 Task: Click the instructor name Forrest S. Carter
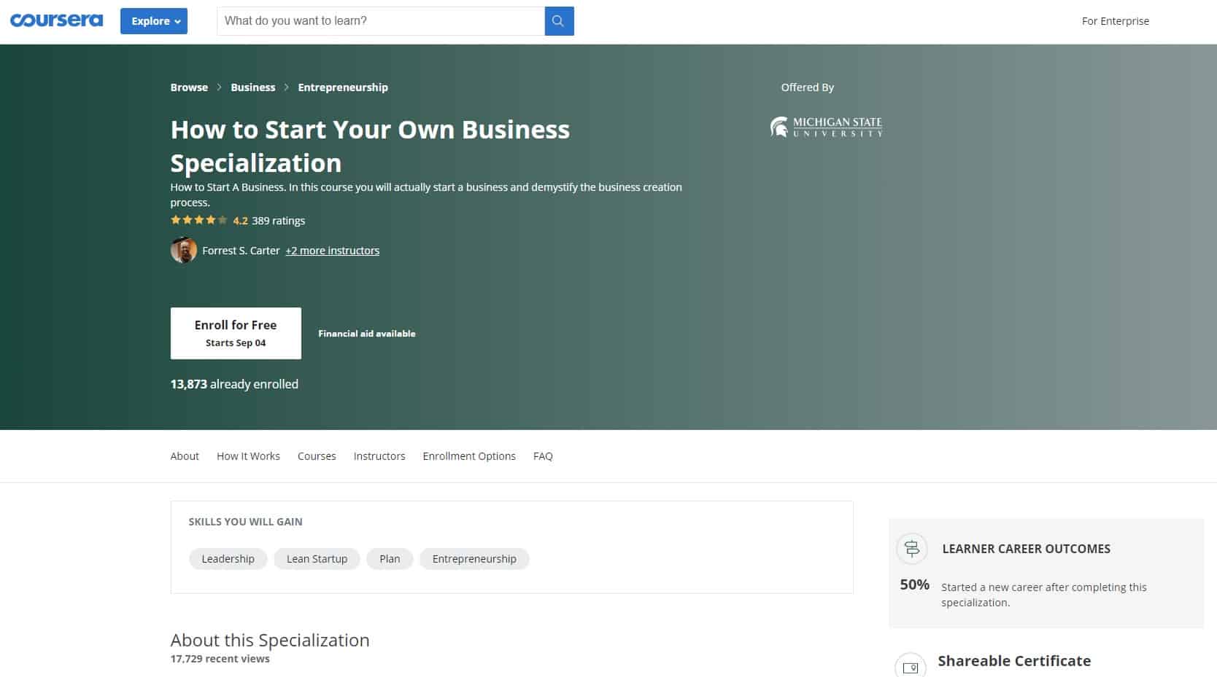(241, 251)
